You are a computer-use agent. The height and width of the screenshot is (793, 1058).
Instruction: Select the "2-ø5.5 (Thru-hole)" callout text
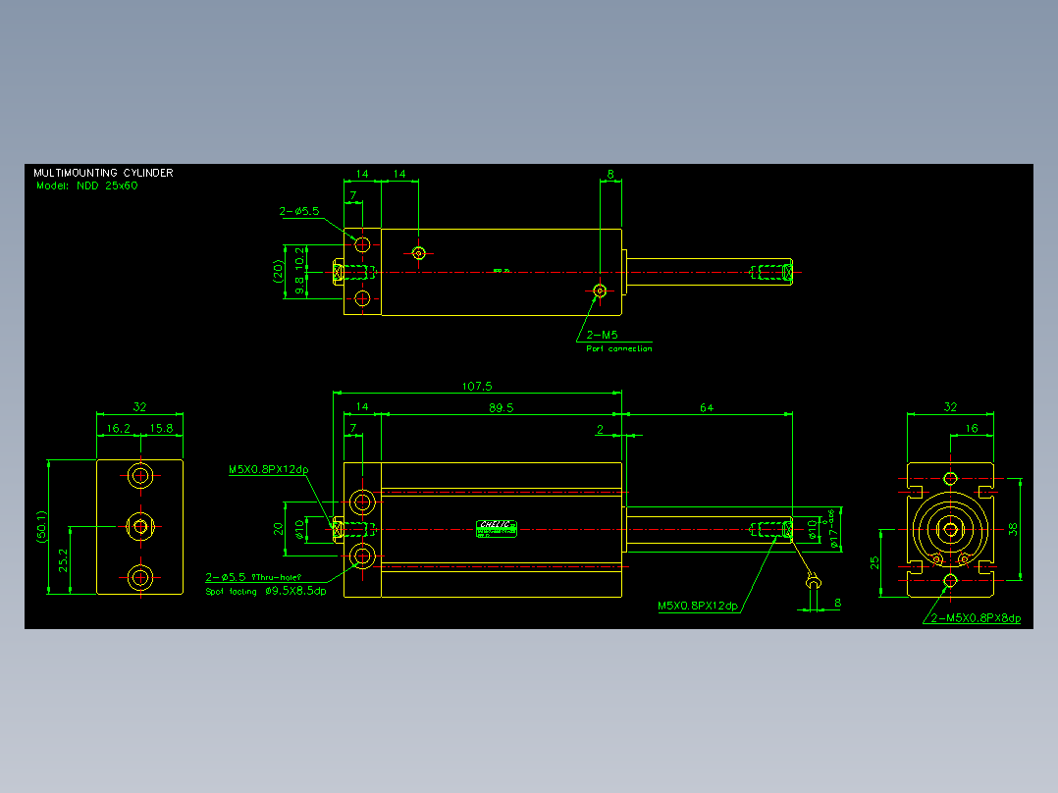253,577
